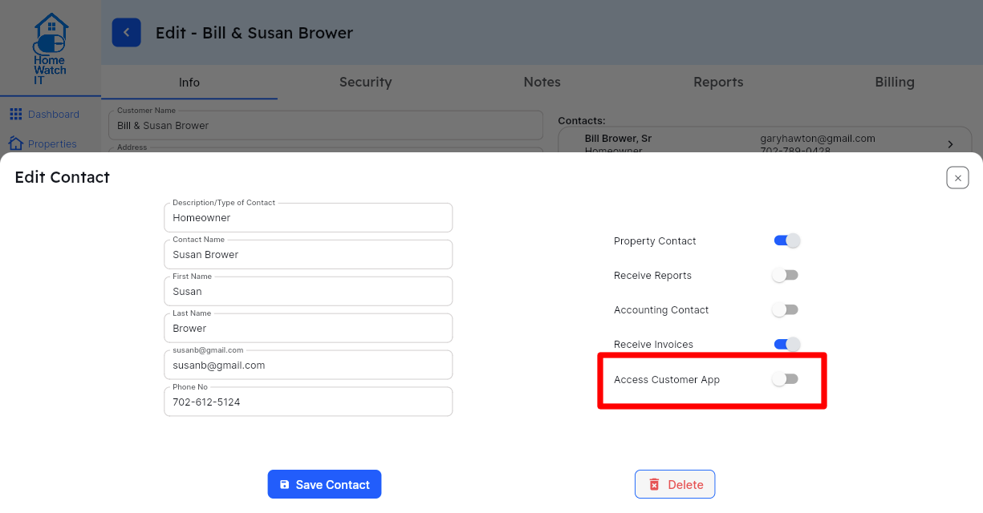Expand the Bill Brower, Sr contact chevron

(950, 144)
